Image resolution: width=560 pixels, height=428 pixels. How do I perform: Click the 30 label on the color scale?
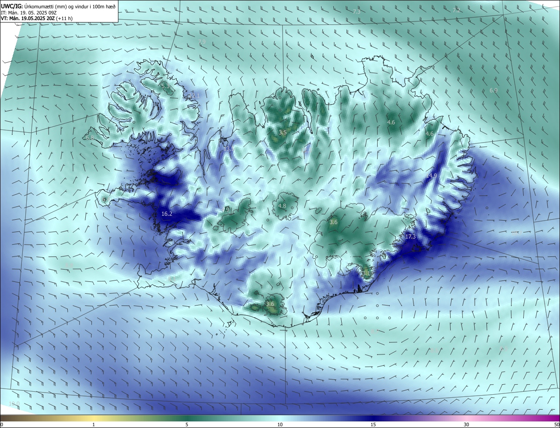(x=466, y=424)
